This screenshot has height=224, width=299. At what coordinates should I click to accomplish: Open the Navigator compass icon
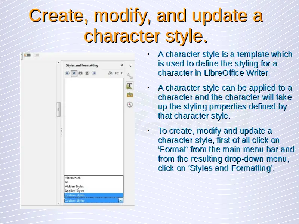[129, 104]
